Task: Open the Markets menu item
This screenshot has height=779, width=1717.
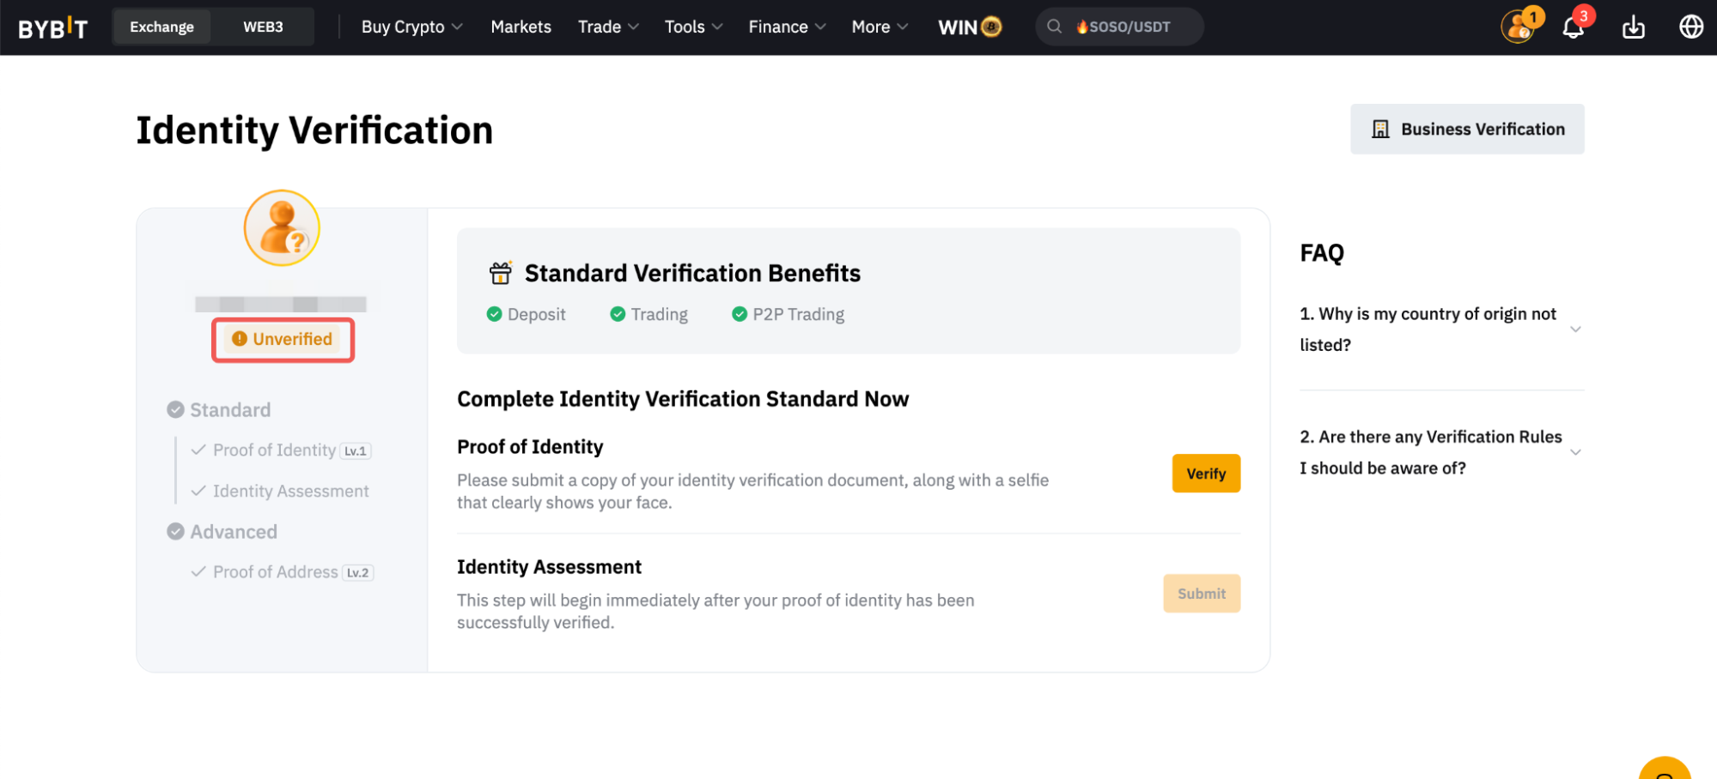Action: click(521, 27)
